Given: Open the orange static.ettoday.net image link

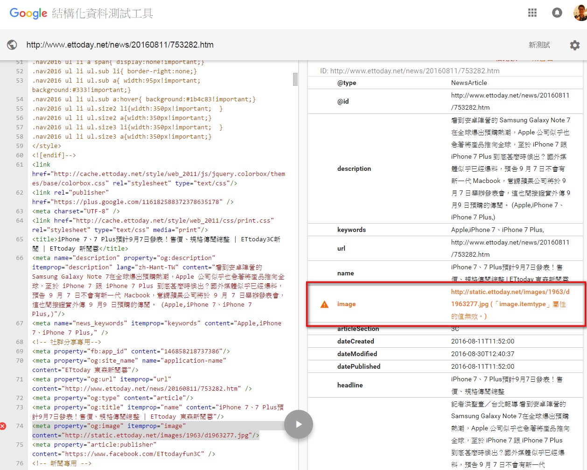Looking at the screenshot, I should point(510,298).
